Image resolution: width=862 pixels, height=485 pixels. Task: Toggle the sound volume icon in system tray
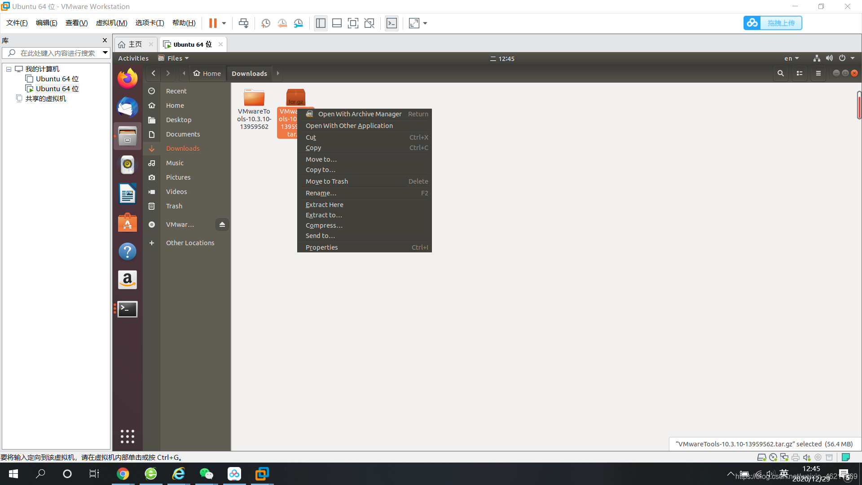tap(831, 58)
